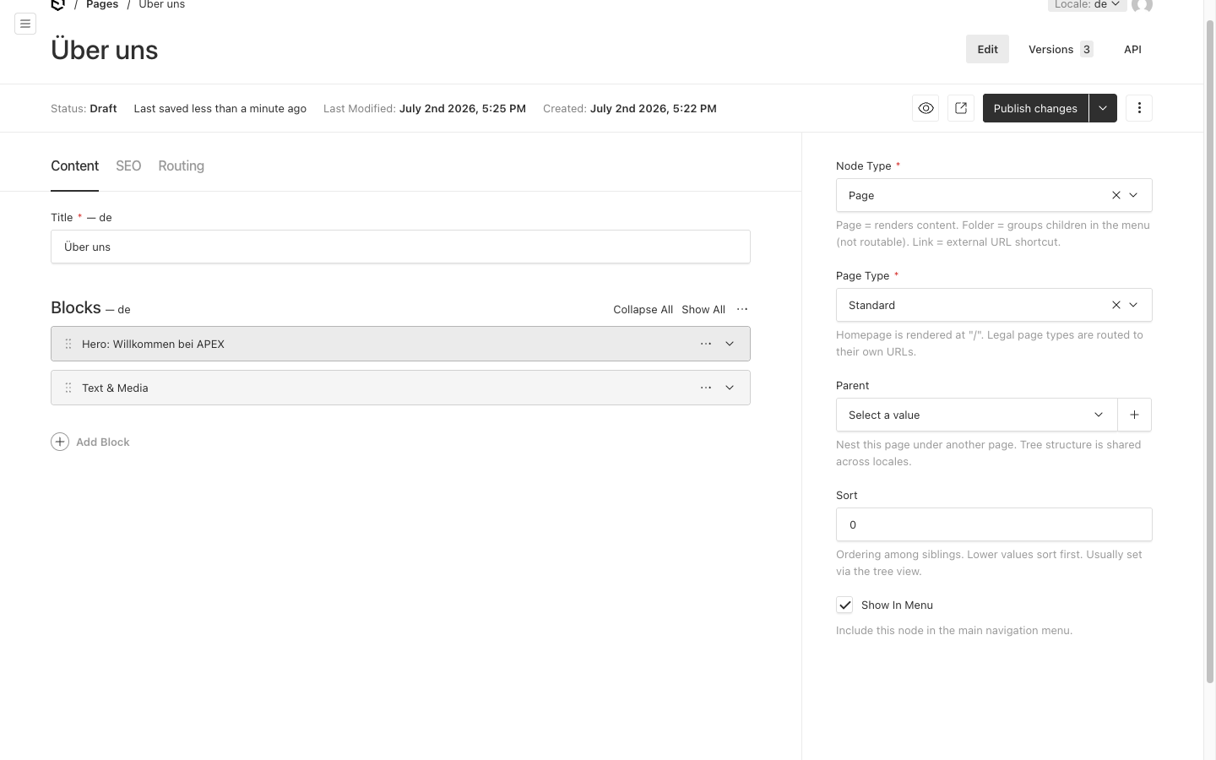Screen dimensions: 1216x760
Task: Open the API tab
Action: (1132, 49)
